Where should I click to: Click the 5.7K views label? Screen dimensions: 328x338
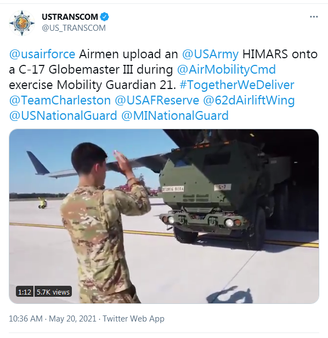[x=53, y=292]
